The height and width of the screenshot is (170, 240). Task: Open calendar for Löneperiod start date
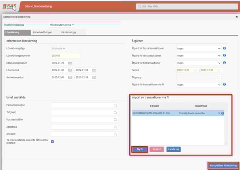(x=70, y=70)
